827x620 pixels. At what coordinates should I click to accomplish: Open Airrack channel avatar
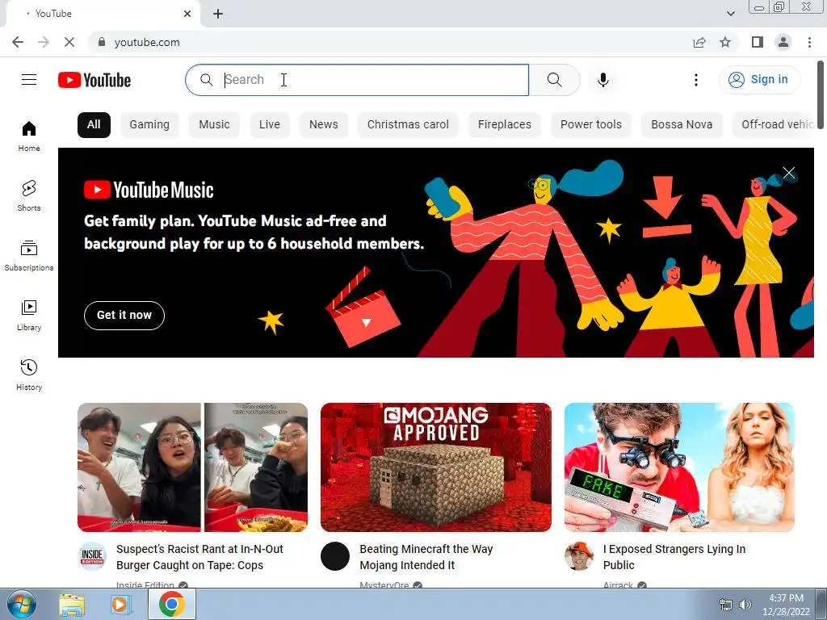tap(578, 556)
